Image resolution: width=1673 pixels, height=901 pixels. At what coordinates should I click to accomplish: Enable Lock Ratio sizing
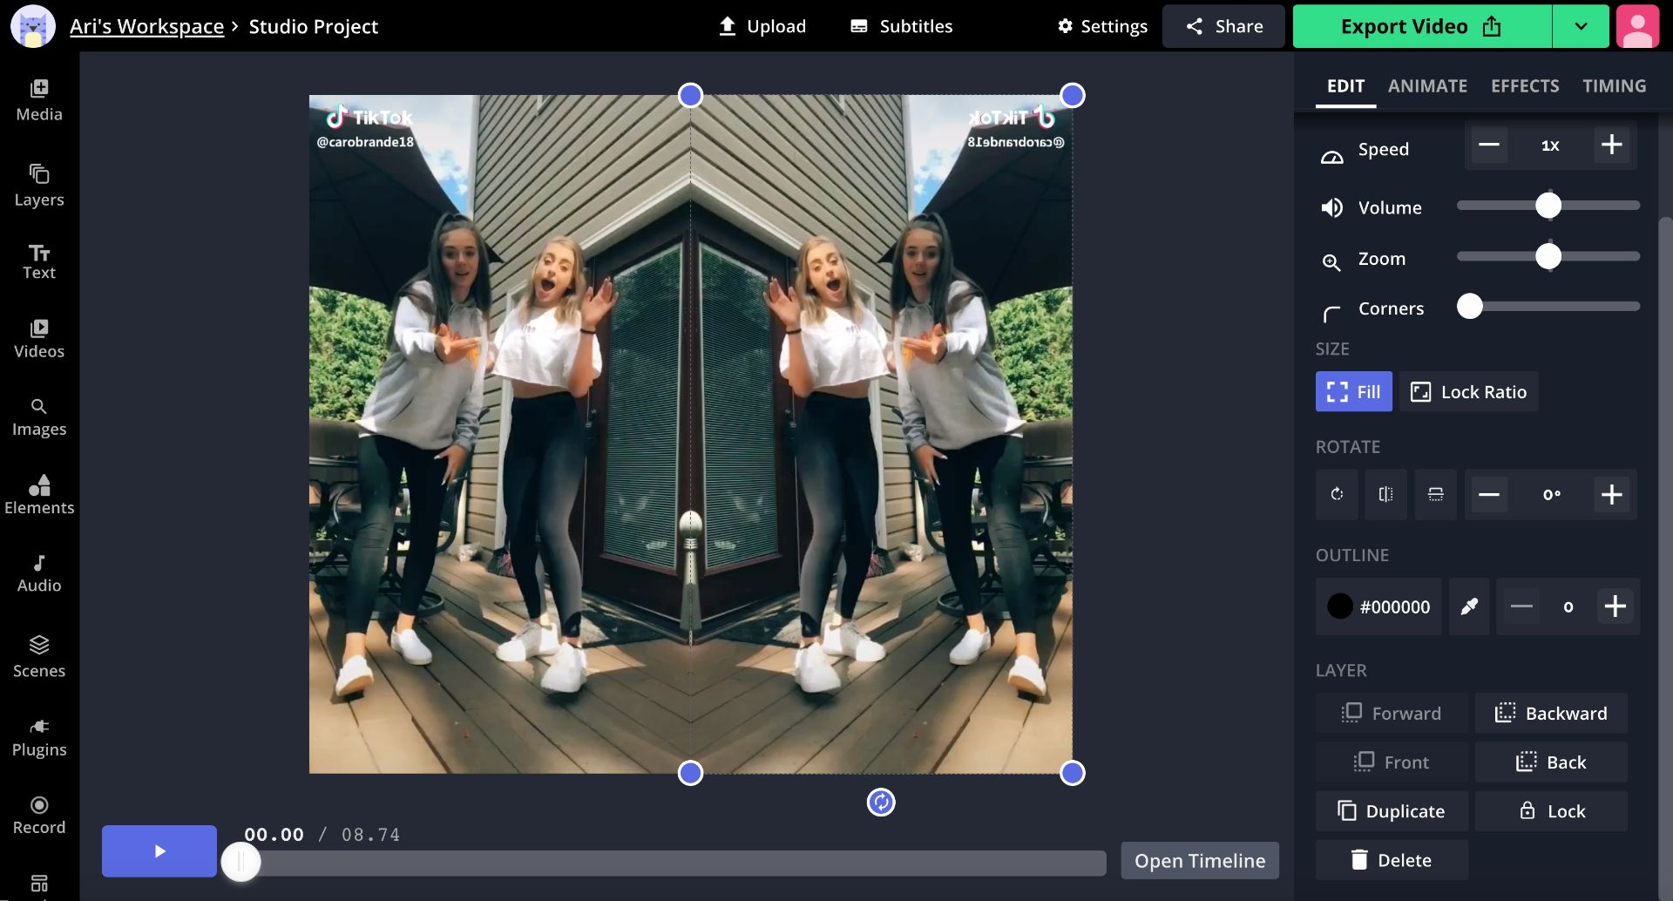(x=1469, y=392)
